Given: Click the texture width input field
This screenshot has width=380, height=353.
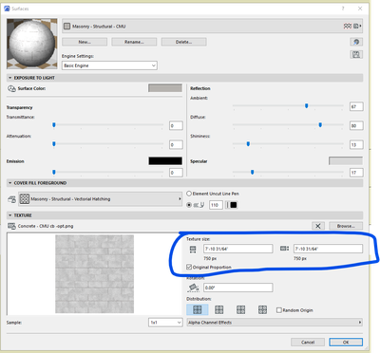Looking at the screenshot, I should [x=237, y=249].
